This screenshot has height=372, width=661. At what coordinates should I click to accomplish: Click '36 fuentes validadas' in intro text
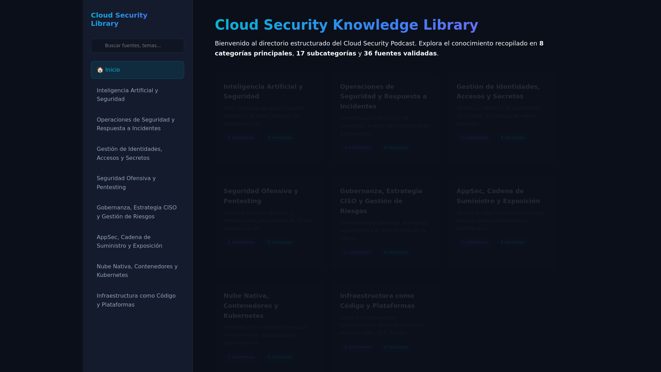tap(400, 53)
